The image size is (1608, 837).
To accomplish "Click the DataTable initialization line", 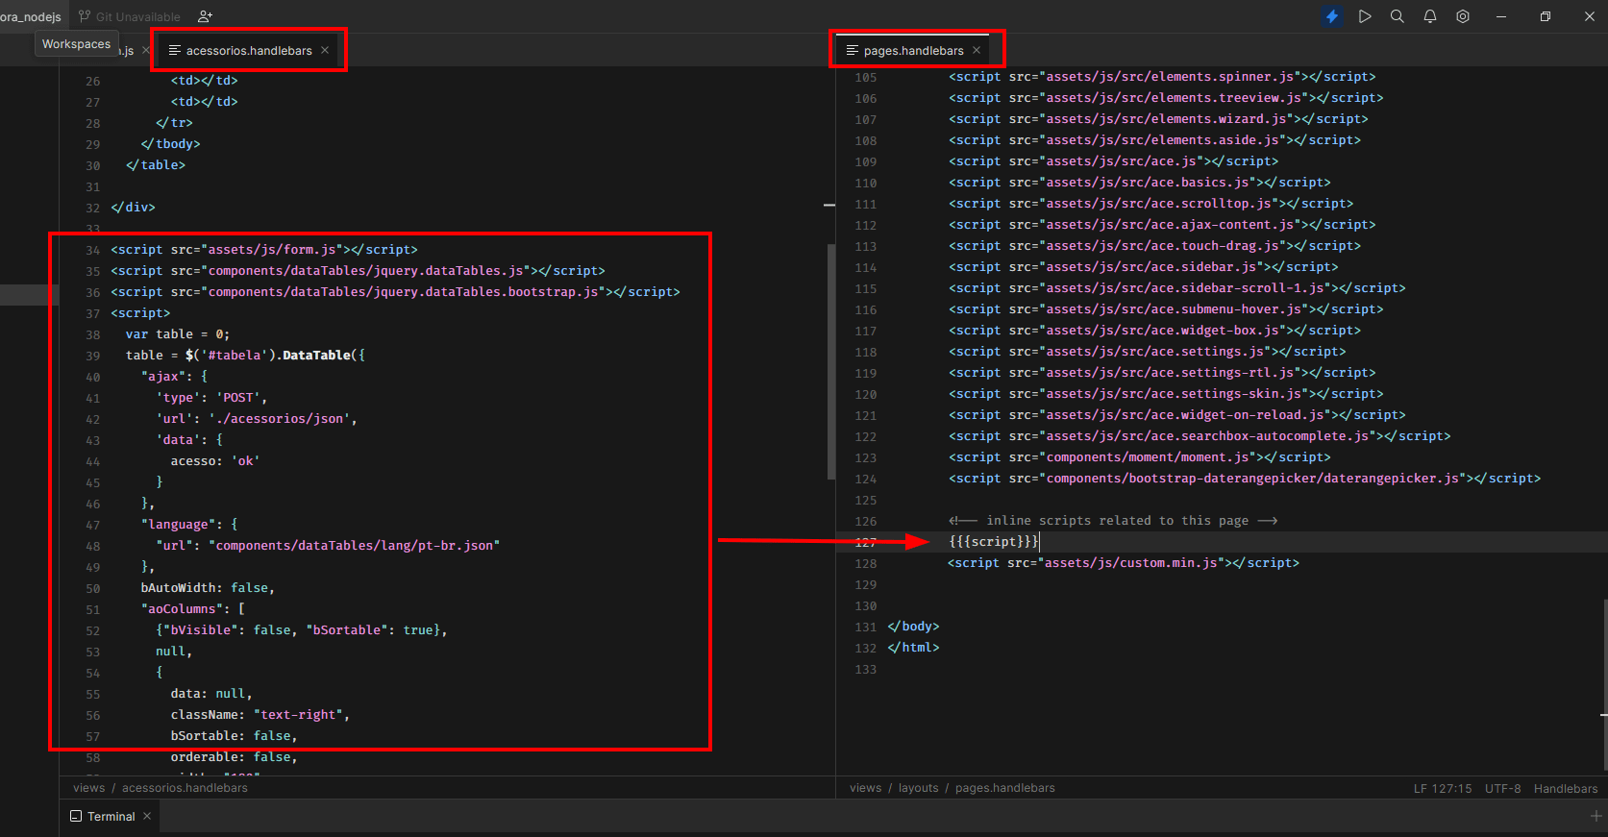I will coord(245,356).
